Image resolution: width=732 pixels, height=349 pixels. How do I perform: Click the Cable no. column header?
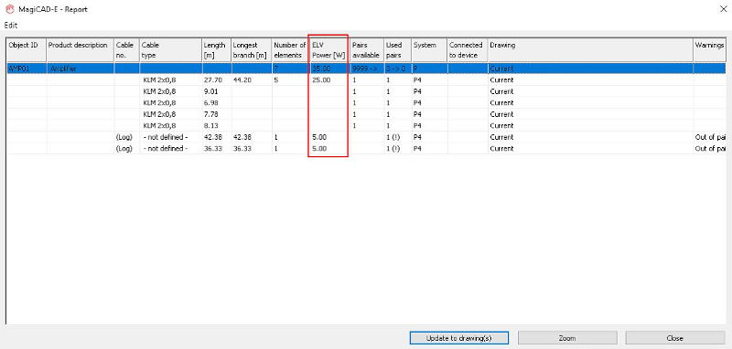(126, 50)
